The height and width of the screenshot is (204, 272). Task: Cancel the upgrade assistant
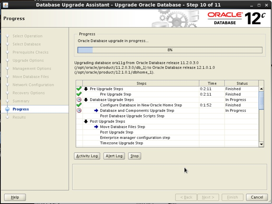[x=257, y=197]
